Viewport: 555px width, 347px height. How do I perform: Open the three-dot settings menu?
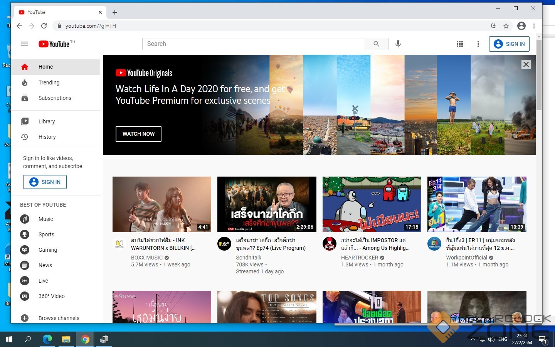click(x=478, y=44)
